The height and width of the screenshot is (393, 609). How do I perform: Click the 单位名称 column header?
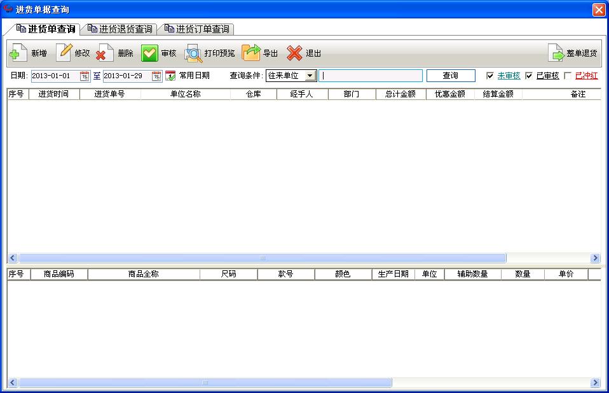coord(186,94)
